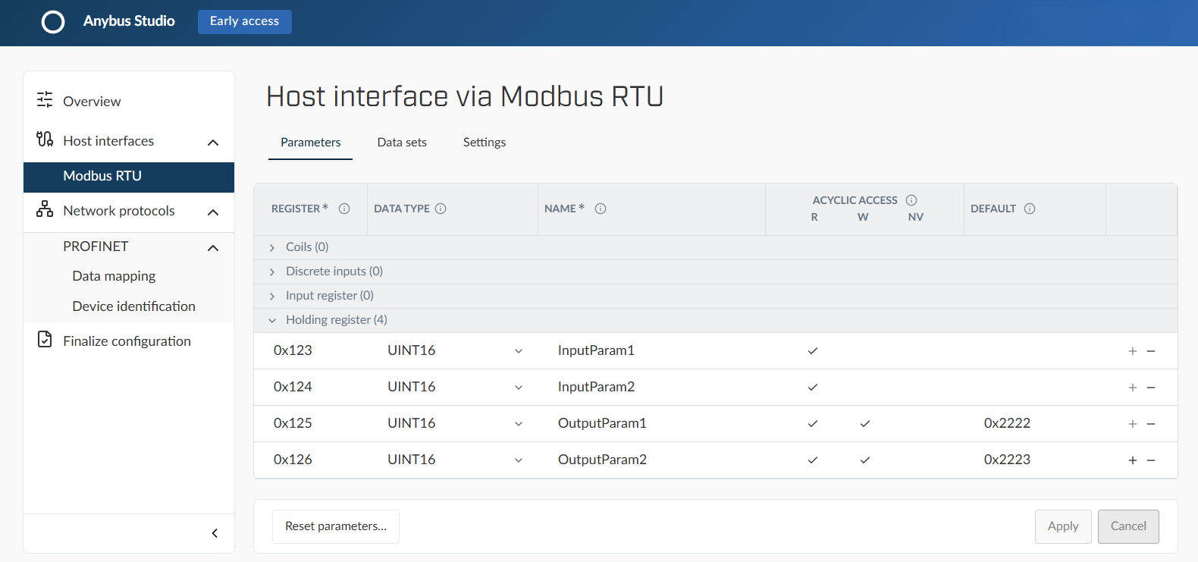Image resolution: width=1198 pixels, height=562 pixels.
Task: Collapse the sidebar with the left arrow
Action: click(215, 533)
